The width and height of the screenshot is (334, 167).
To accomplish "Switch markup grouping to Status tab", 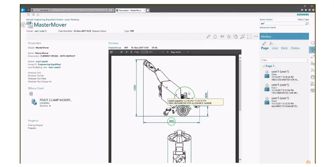I will tap(295, 48).
